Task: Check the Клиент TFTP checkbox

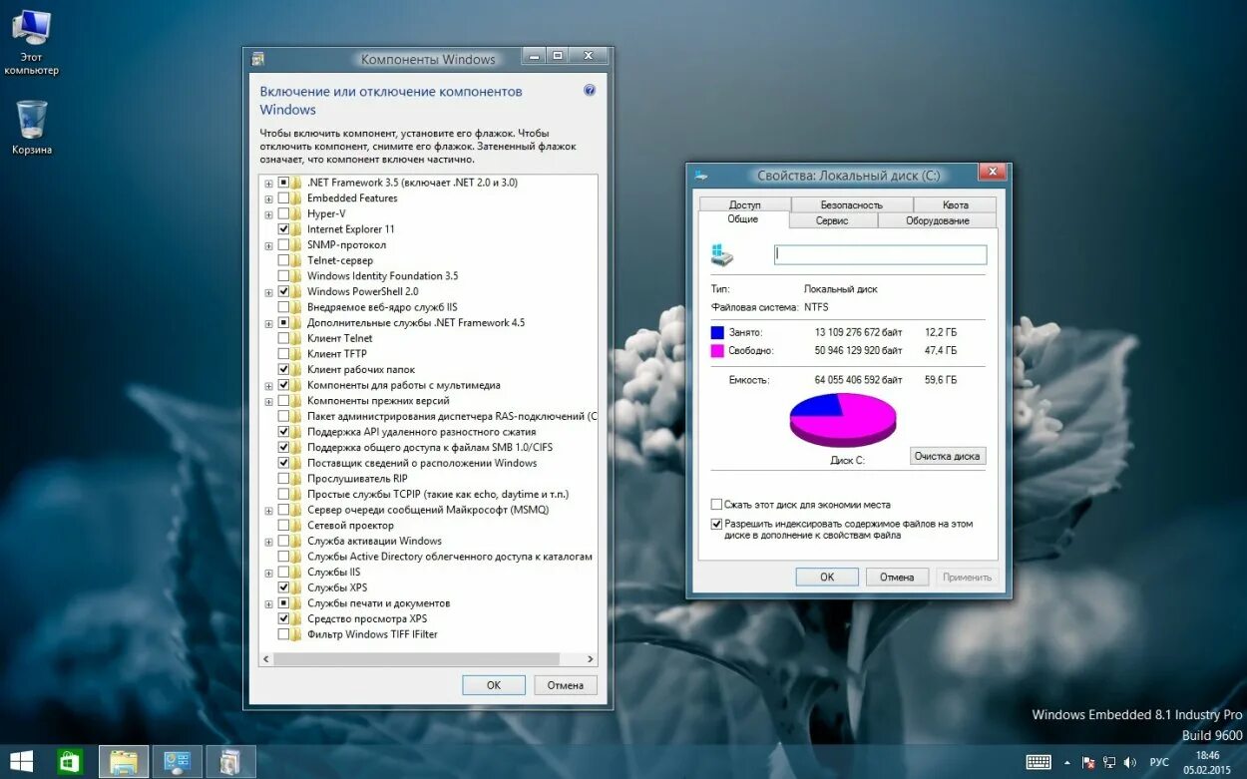Action: (x=283, y=354)
